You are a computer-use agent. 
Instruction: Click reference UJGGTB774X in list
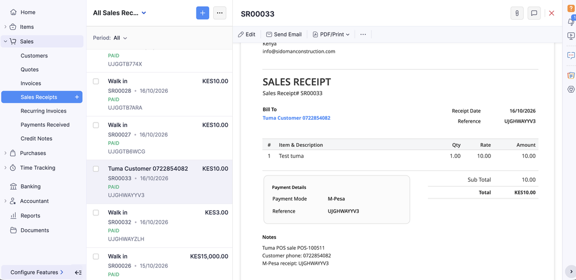(x=125, y=64)
